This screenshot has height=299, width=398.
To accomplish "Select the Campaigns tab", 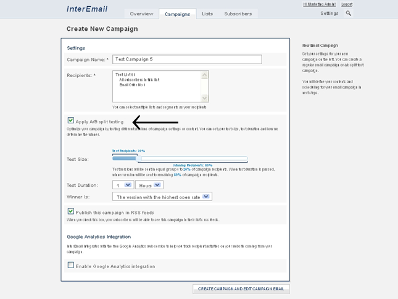I will (177, 14).
